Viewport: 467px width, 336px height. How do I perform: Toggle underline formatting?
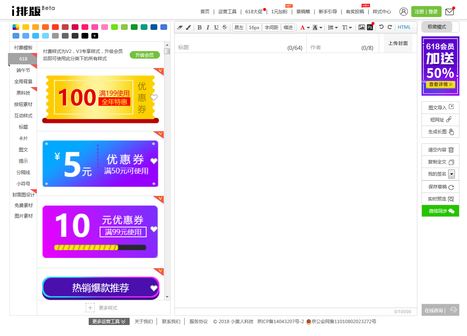tap(216, 27)
